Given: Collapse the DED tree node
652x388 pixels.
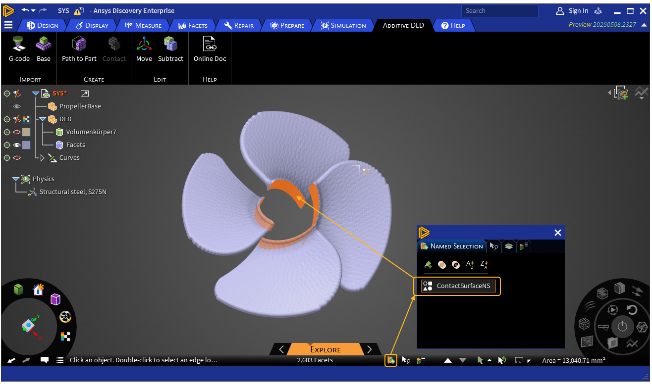Looking at the screenshot, I should (43, 119).
